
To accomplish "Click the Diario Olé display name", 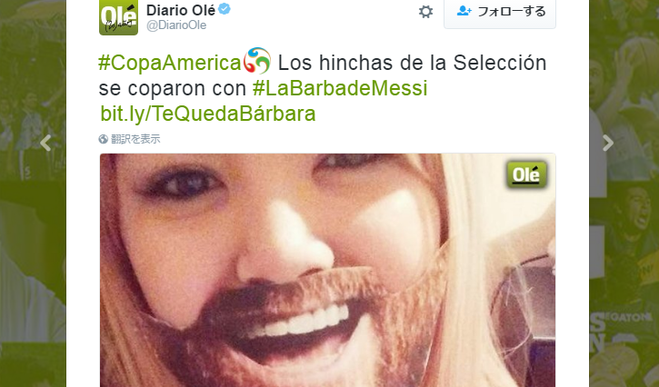I will (181, 10).
